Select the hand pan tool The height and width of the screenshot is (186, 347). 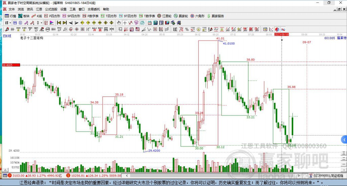[119, 23]
